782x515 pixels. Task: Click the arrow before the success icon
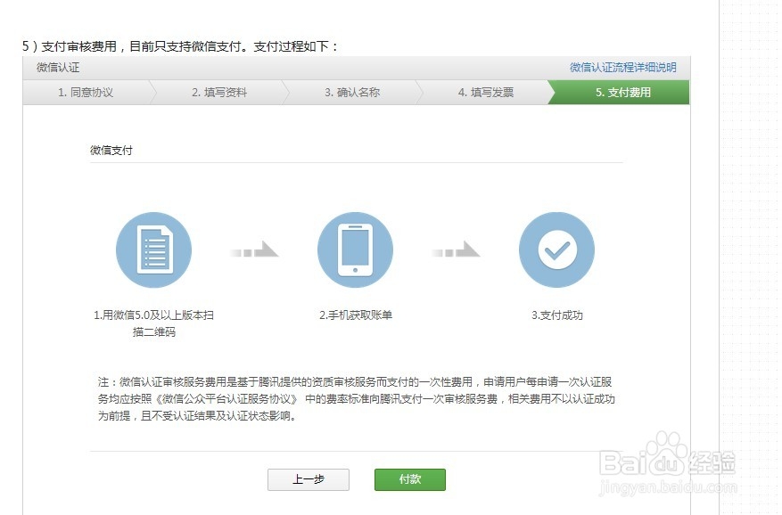[456, 250]
